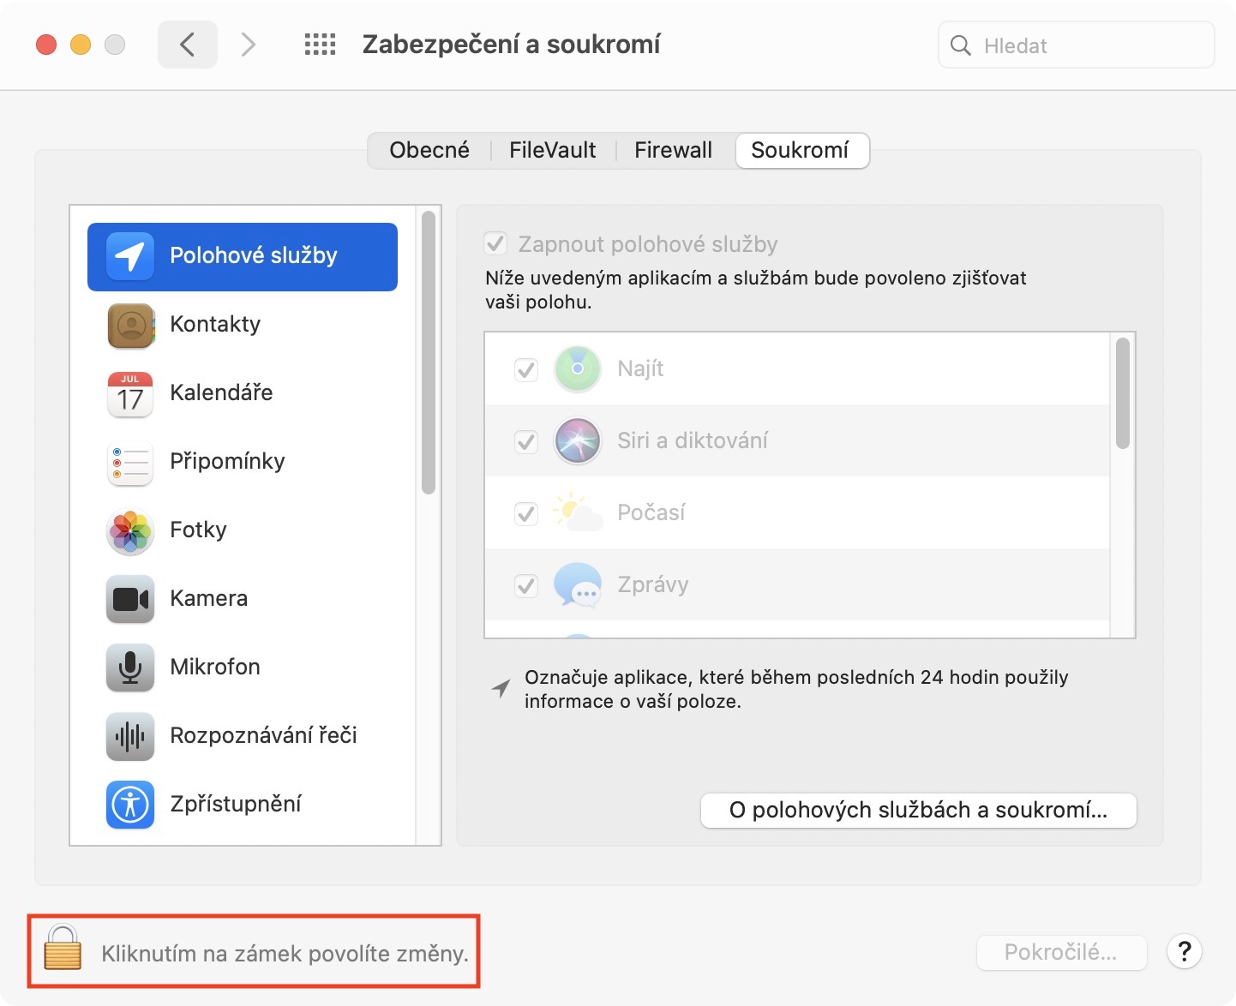Toggle the Najít location checkbox
Image resolution: width=1236 pixels, height=1006 pixels.
point(526,370)
